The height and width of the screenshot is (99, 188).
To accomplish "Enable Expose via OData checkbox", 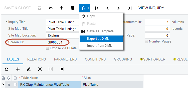I will [47, 48].
